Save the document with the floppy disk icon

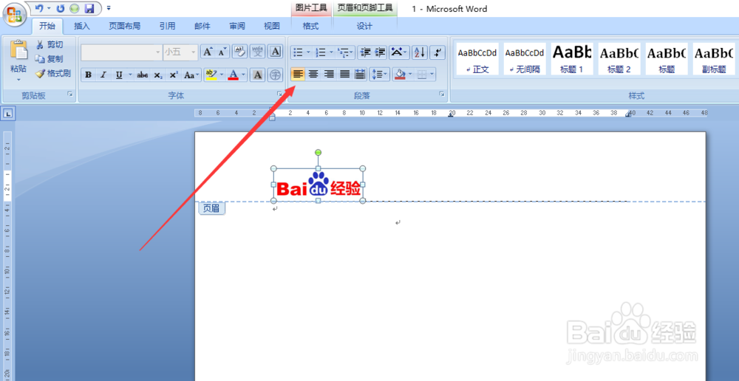pos(89,8)
